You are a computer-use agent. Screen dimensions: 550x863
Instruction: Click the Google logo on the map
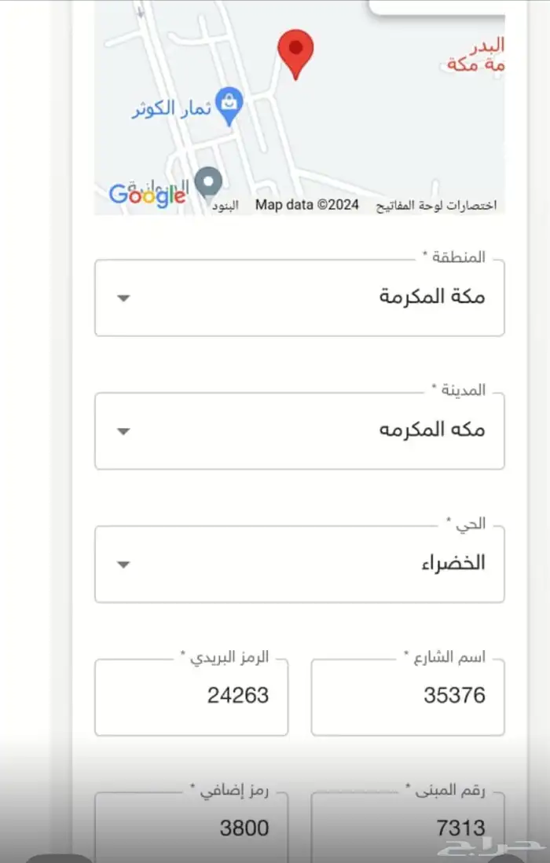(146, 196)
